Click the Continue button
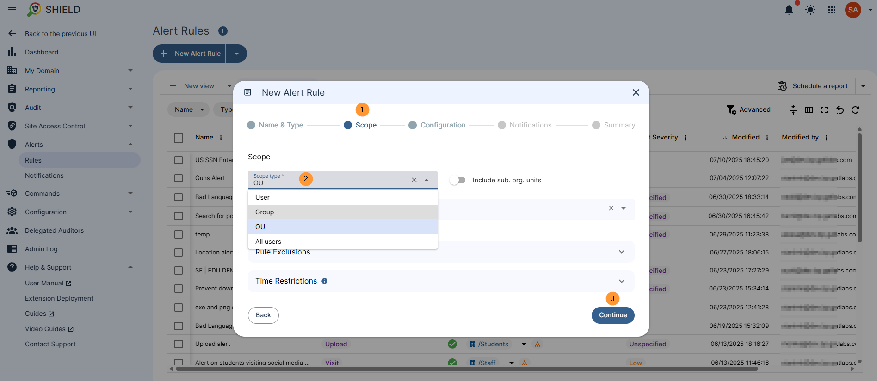Screen dimensions: 877x381 coord(613,315)
